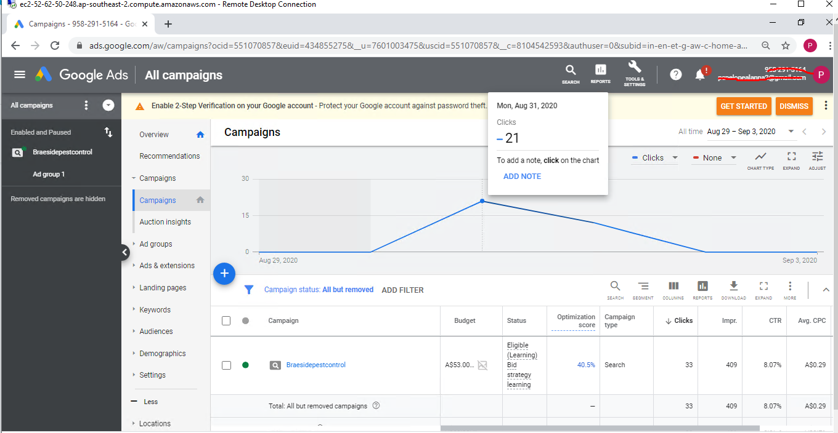Click the chart Expand icon
This screenshot has width=838, height=433.
coord(791,160)
